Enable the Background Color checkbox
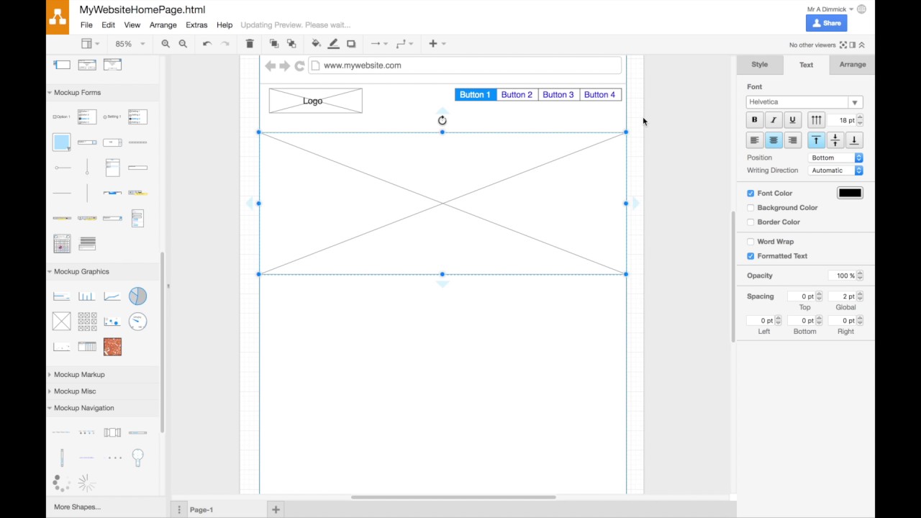Screen dimensions: 921x518 (x=750, y=207)
